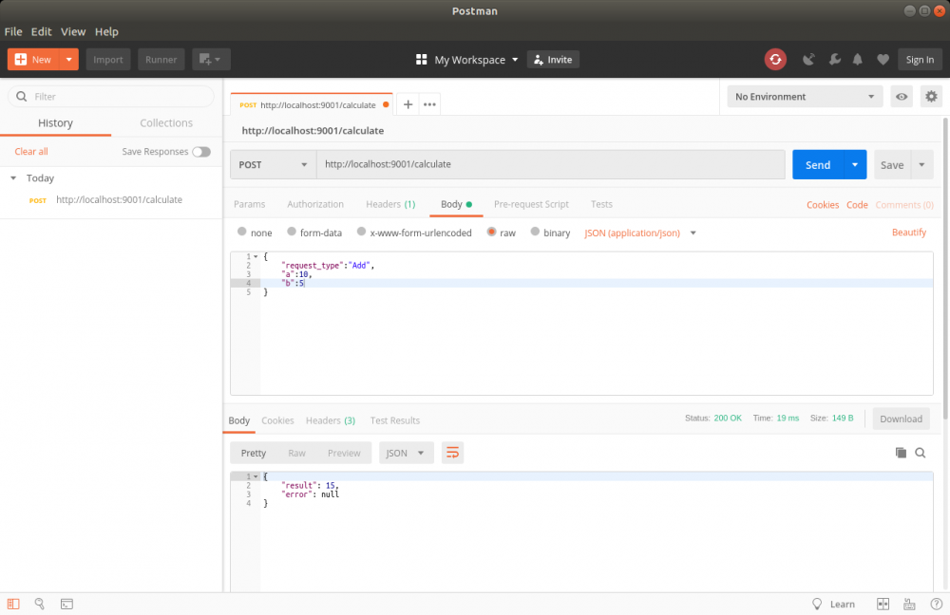The height and width of the screenshot is (615, 950).
Task: Open the capture requests satellite icon
Action: coord(808,60)
